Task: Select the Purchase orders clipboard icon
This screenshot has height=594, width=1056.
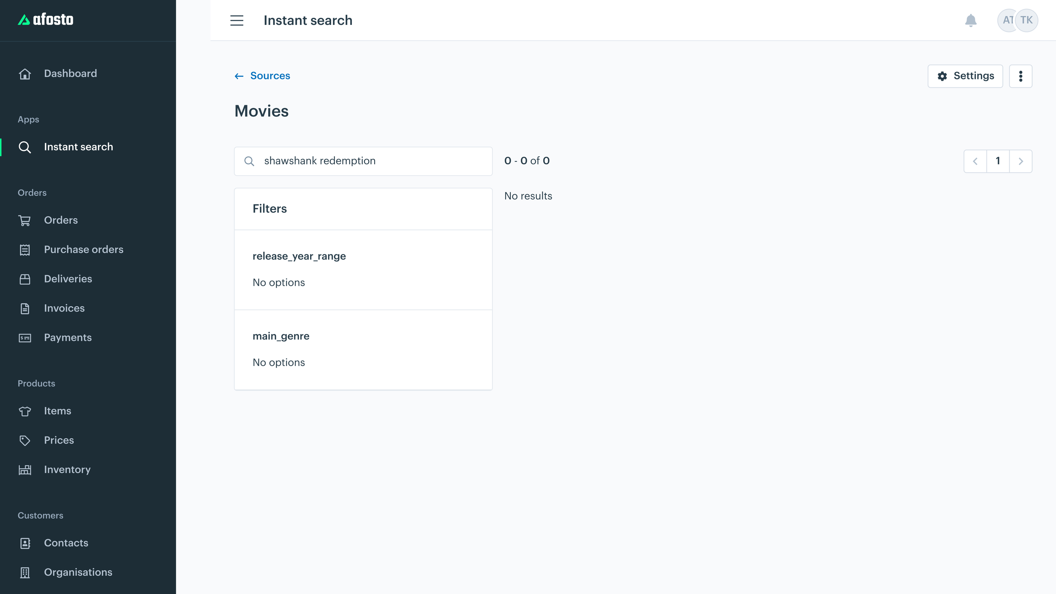Action: [24, 249]
